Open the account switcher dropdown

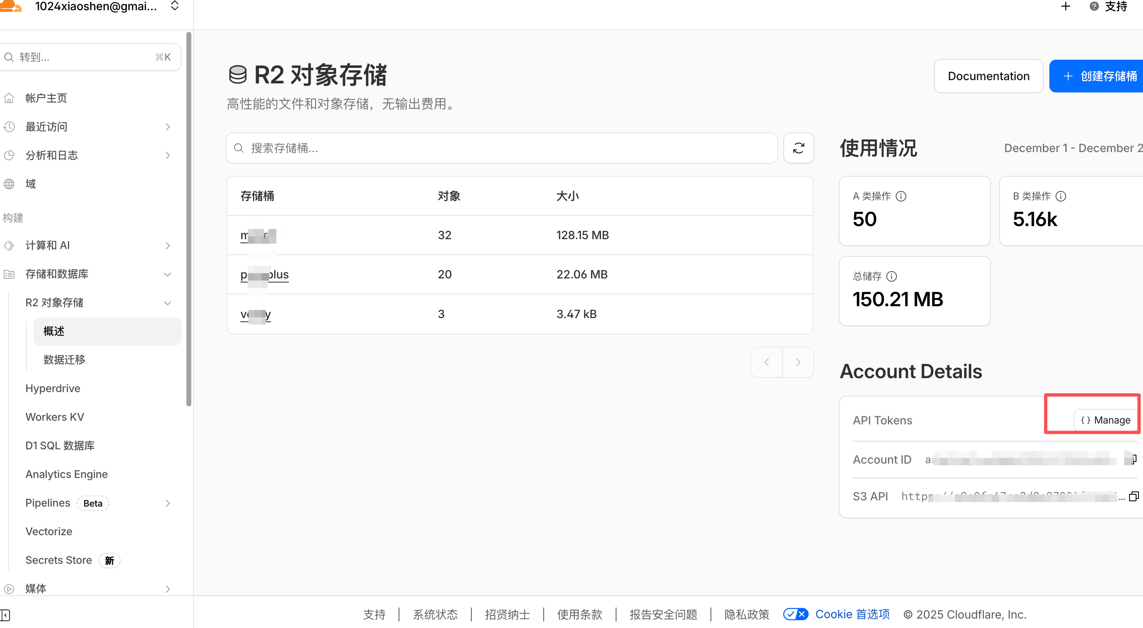[175, 6]
